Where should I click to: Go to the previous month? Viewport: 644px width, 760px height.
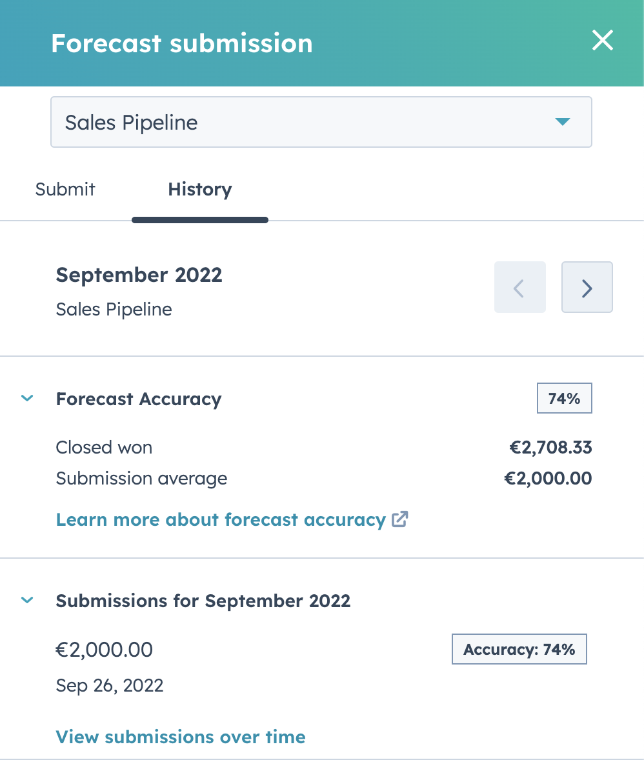519,288
